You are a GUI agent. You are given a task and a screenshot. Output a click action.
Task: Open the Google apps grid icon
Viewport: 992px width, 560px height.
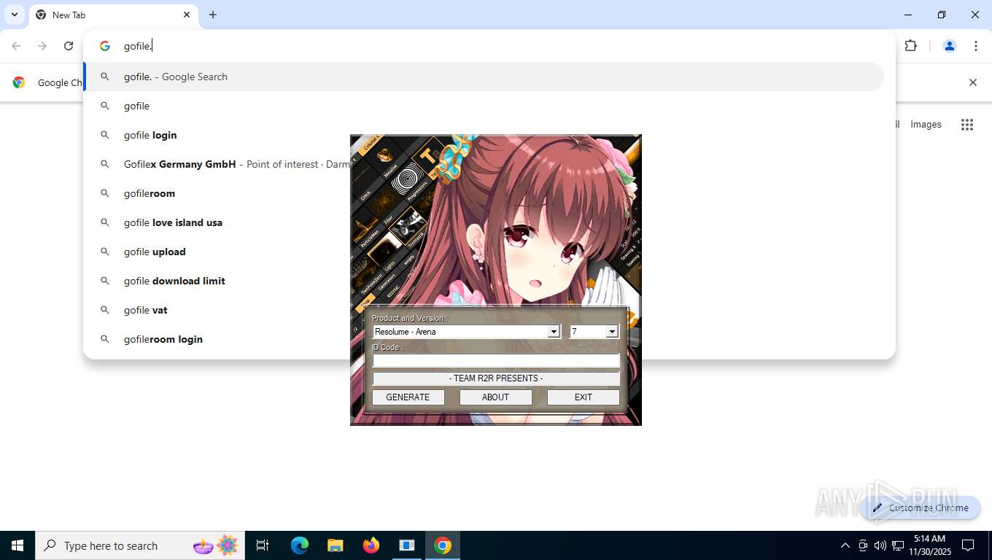coord(967,125)
